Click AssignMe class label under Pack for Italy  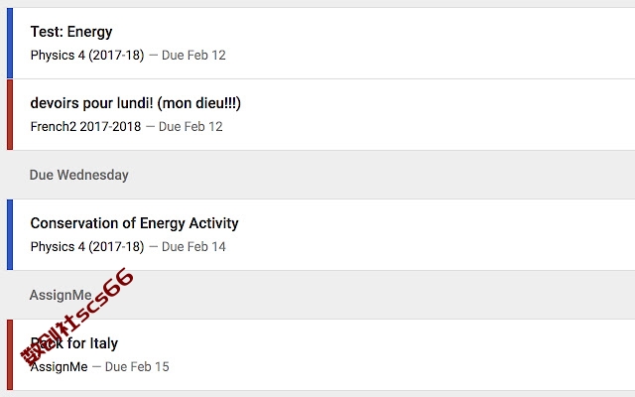[59, 367]
